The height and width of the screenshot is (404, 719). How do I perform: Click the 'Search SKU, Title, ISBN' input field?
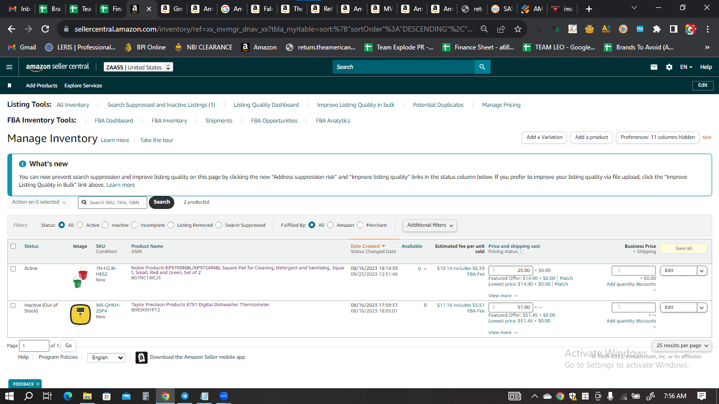(113, 203)
